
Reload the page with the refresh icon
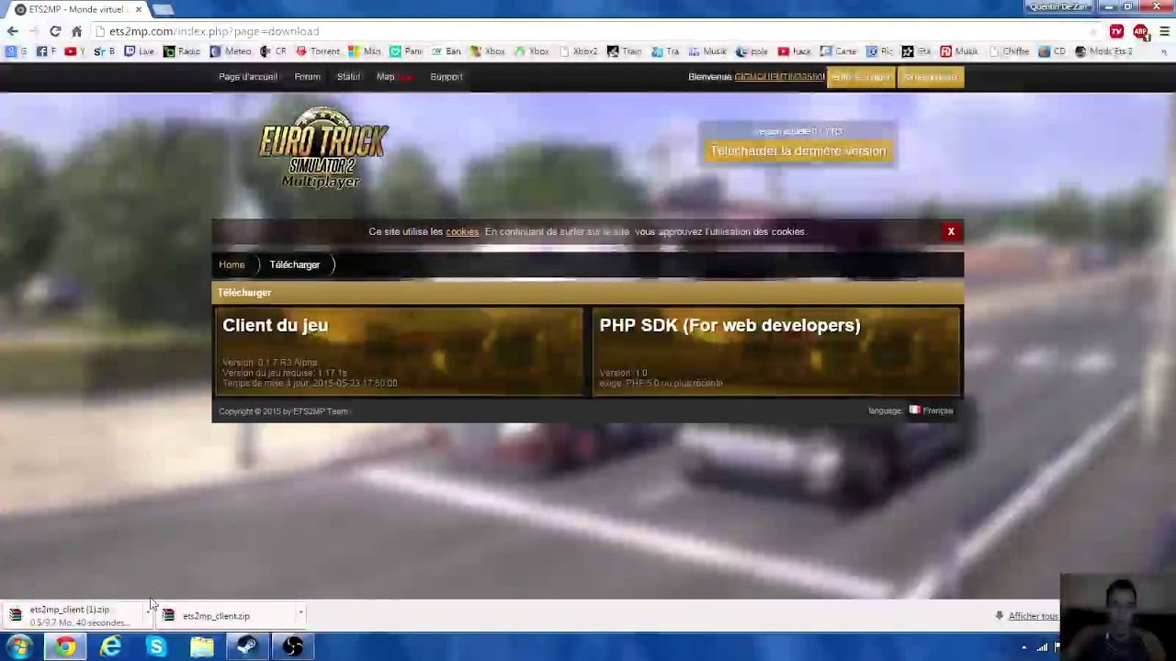pos(55,31)
